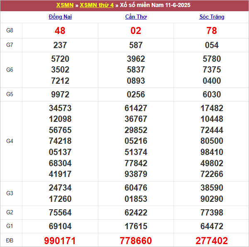249x247 pixels.
Task: Click G1 number 17615
Action: click(x=136, y=226)
